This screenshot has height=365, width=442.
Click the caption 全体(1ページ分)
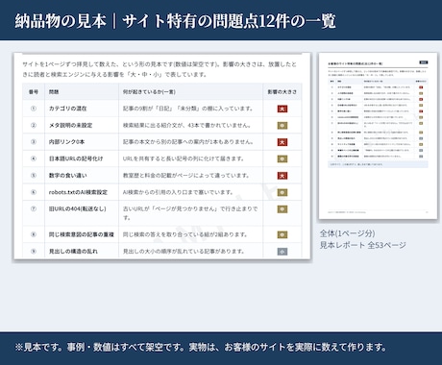coord(347,233)
